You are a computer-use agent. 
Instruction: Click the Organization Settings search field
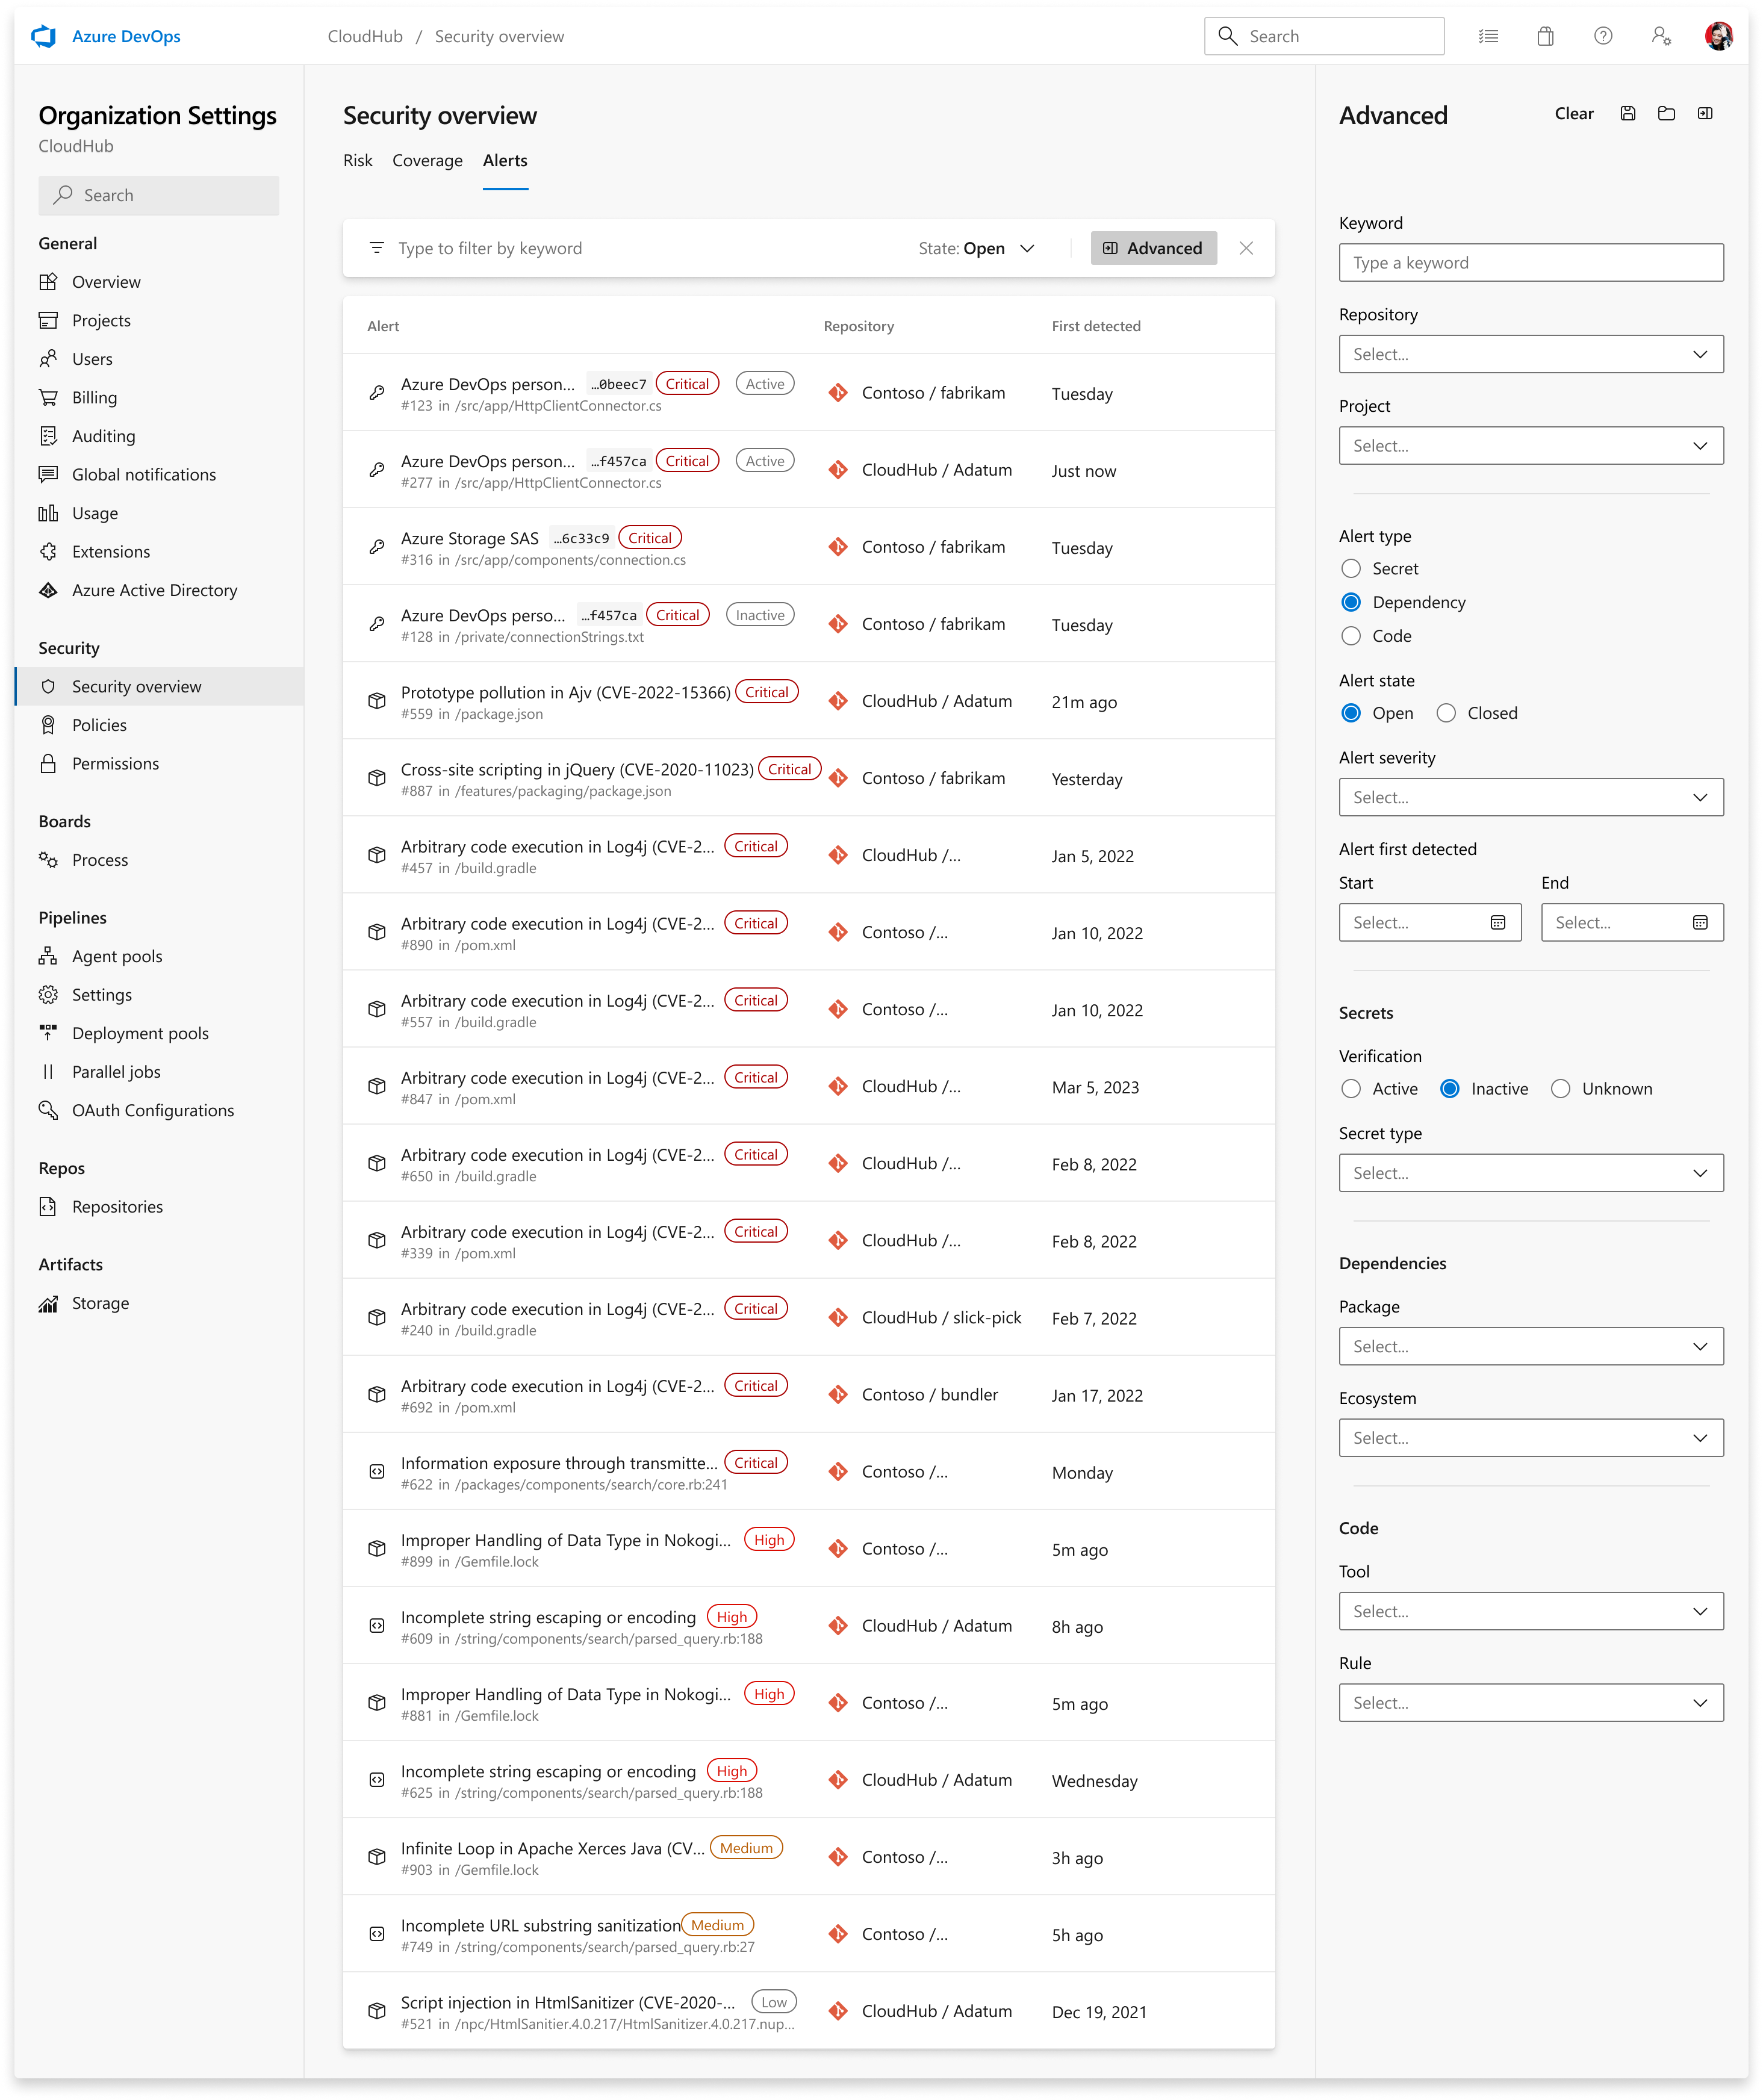pos(159,196)
